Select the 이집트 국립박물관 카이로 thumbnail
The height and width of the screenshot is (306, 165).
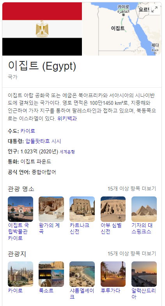20,209
